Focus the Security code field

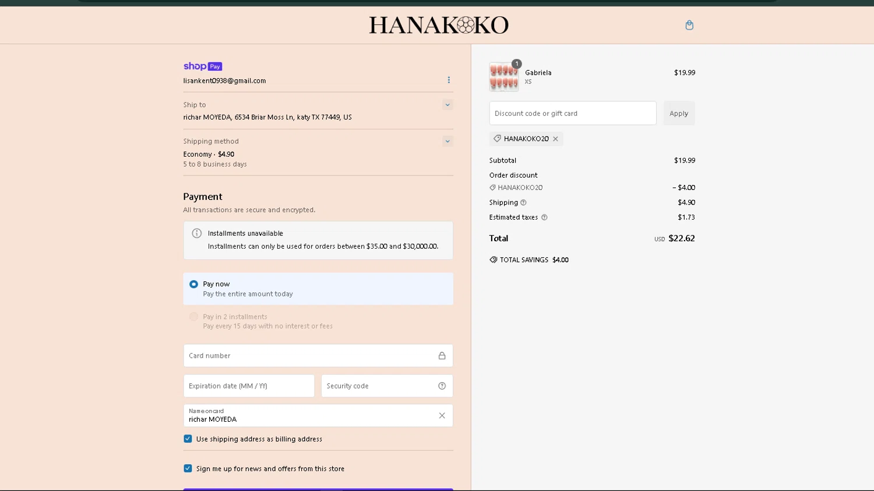(387, 386)
